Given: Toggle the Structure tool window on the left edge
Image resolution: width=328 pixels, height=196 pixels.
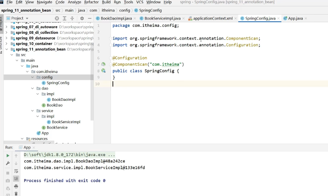Looking at the screenshot, I should click(x=1, y=43).
